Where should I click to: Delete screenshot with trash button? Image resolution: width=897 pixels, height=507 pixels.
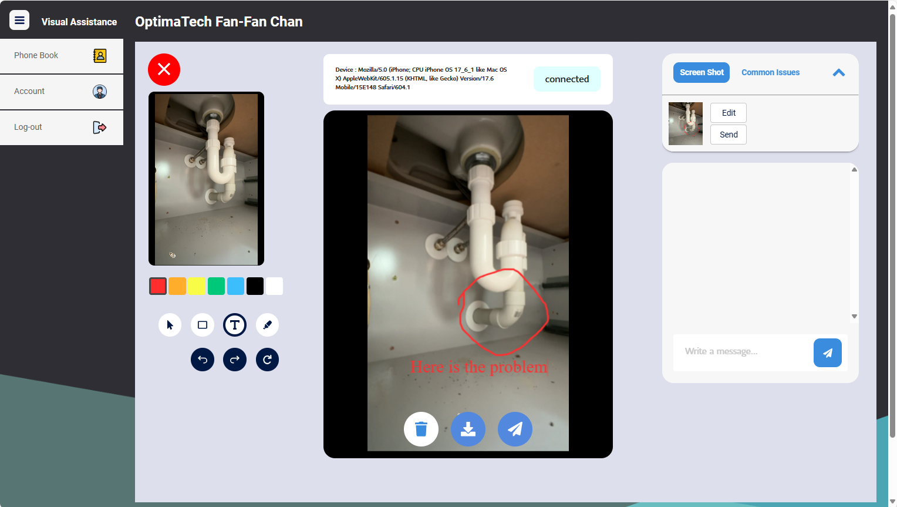pos(421,429)
